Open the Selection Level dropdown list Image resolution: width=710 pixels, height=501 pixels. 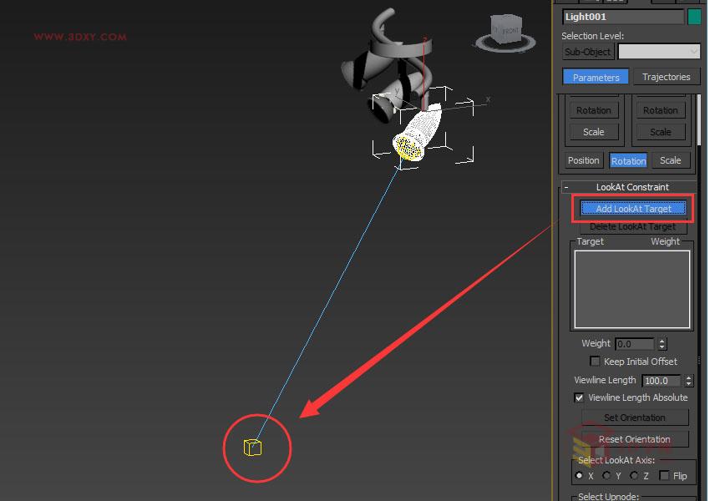coord(694,51)
